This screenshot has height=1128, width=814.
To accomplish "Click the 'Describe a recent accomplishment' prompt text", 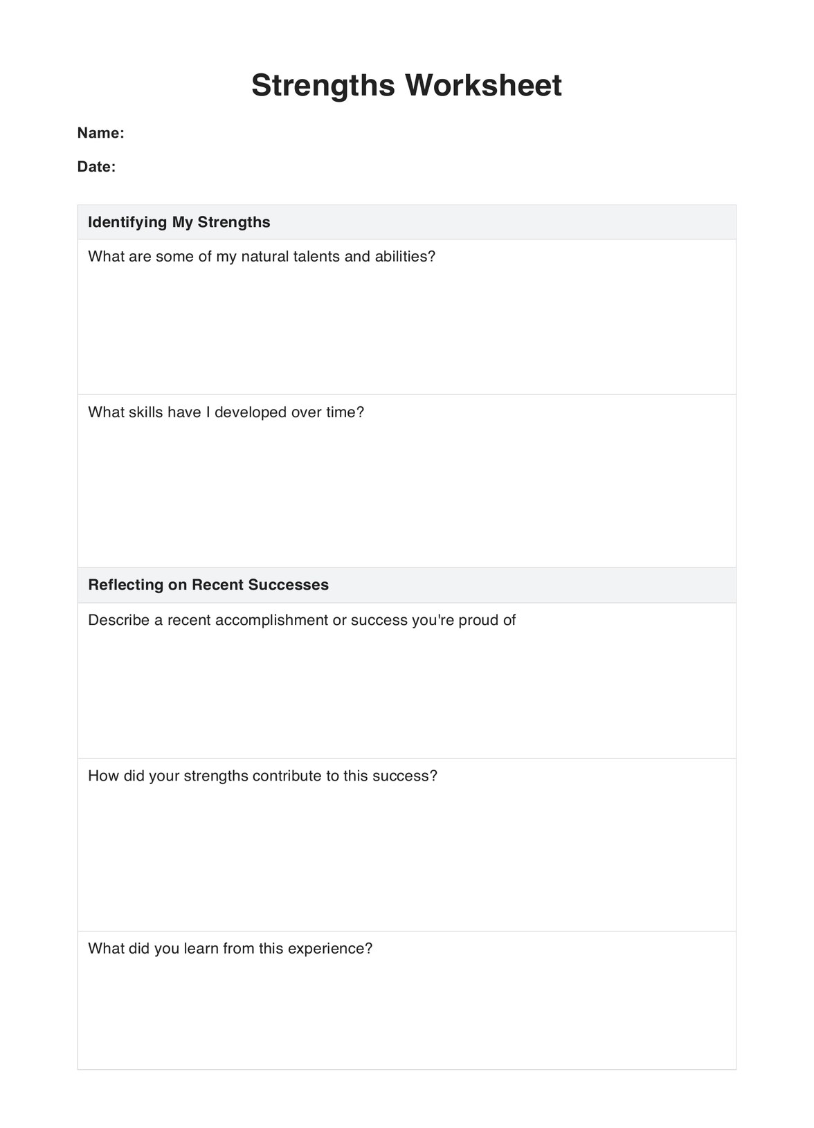I will [301, 620].
